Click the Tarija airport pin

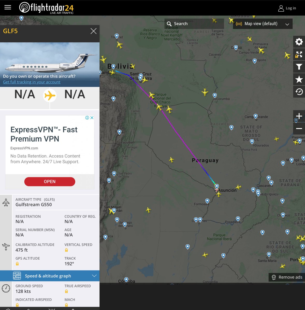pos(119,132)
